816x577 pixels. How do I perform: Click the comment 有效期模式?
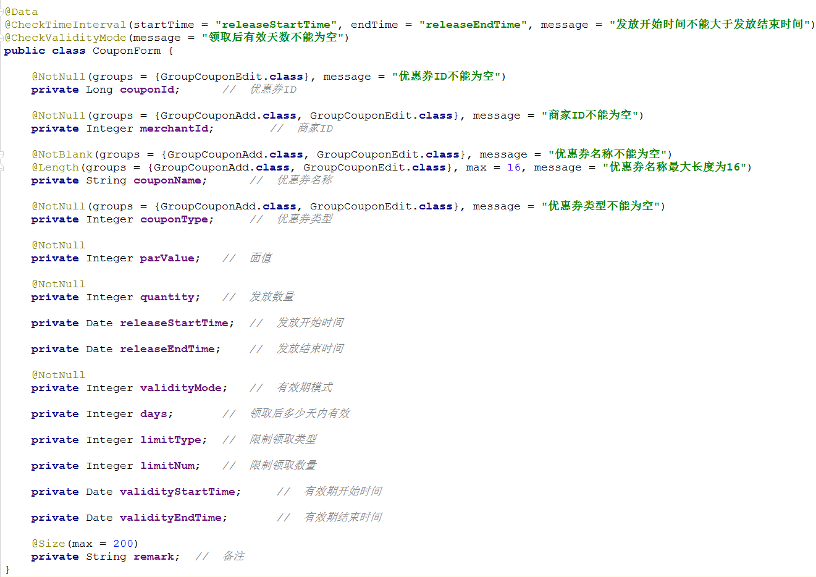(x=305, y=388)
